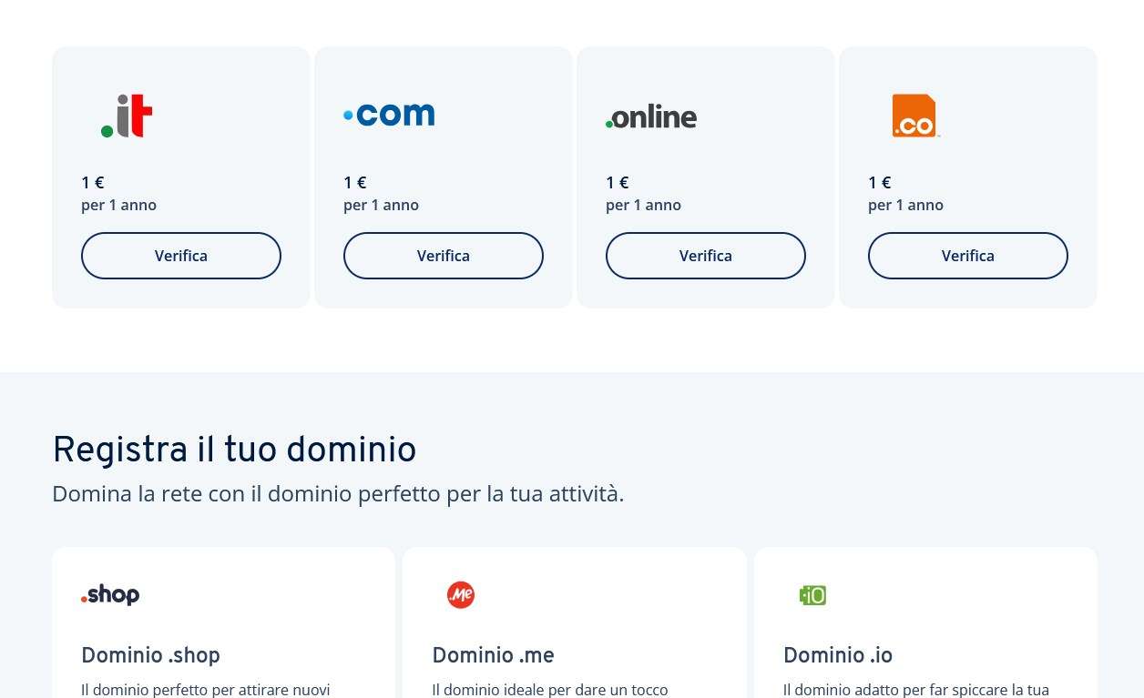Image resolution: width=1144 pixels, height=698 pixels.
Task: Click the red .me logo icon
Action: (x=461, y=595)
